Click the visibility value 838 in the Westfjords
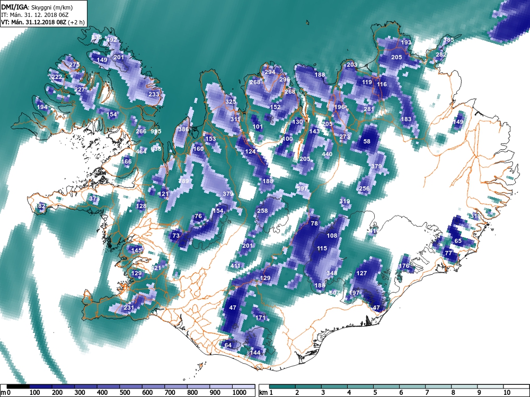 click(x=96, y=37)
